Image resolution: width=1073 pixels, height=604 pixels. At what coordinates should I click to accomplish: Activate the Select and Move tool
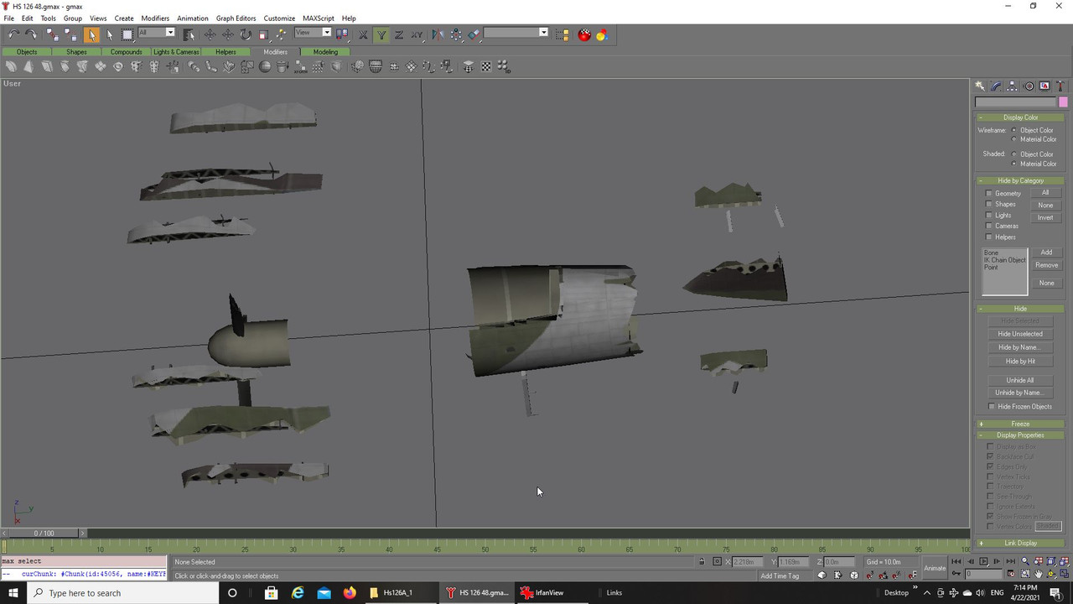click(210, 34)
